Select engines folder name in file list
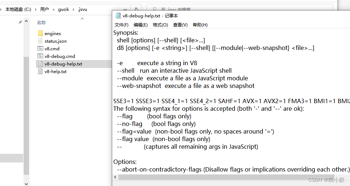The width and height of the screenshot is (350, 186). (53, 34)
